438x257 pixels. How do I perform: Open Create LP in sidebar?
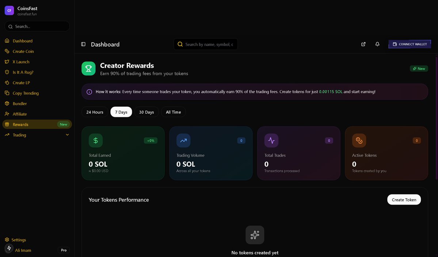coord(37,83)
